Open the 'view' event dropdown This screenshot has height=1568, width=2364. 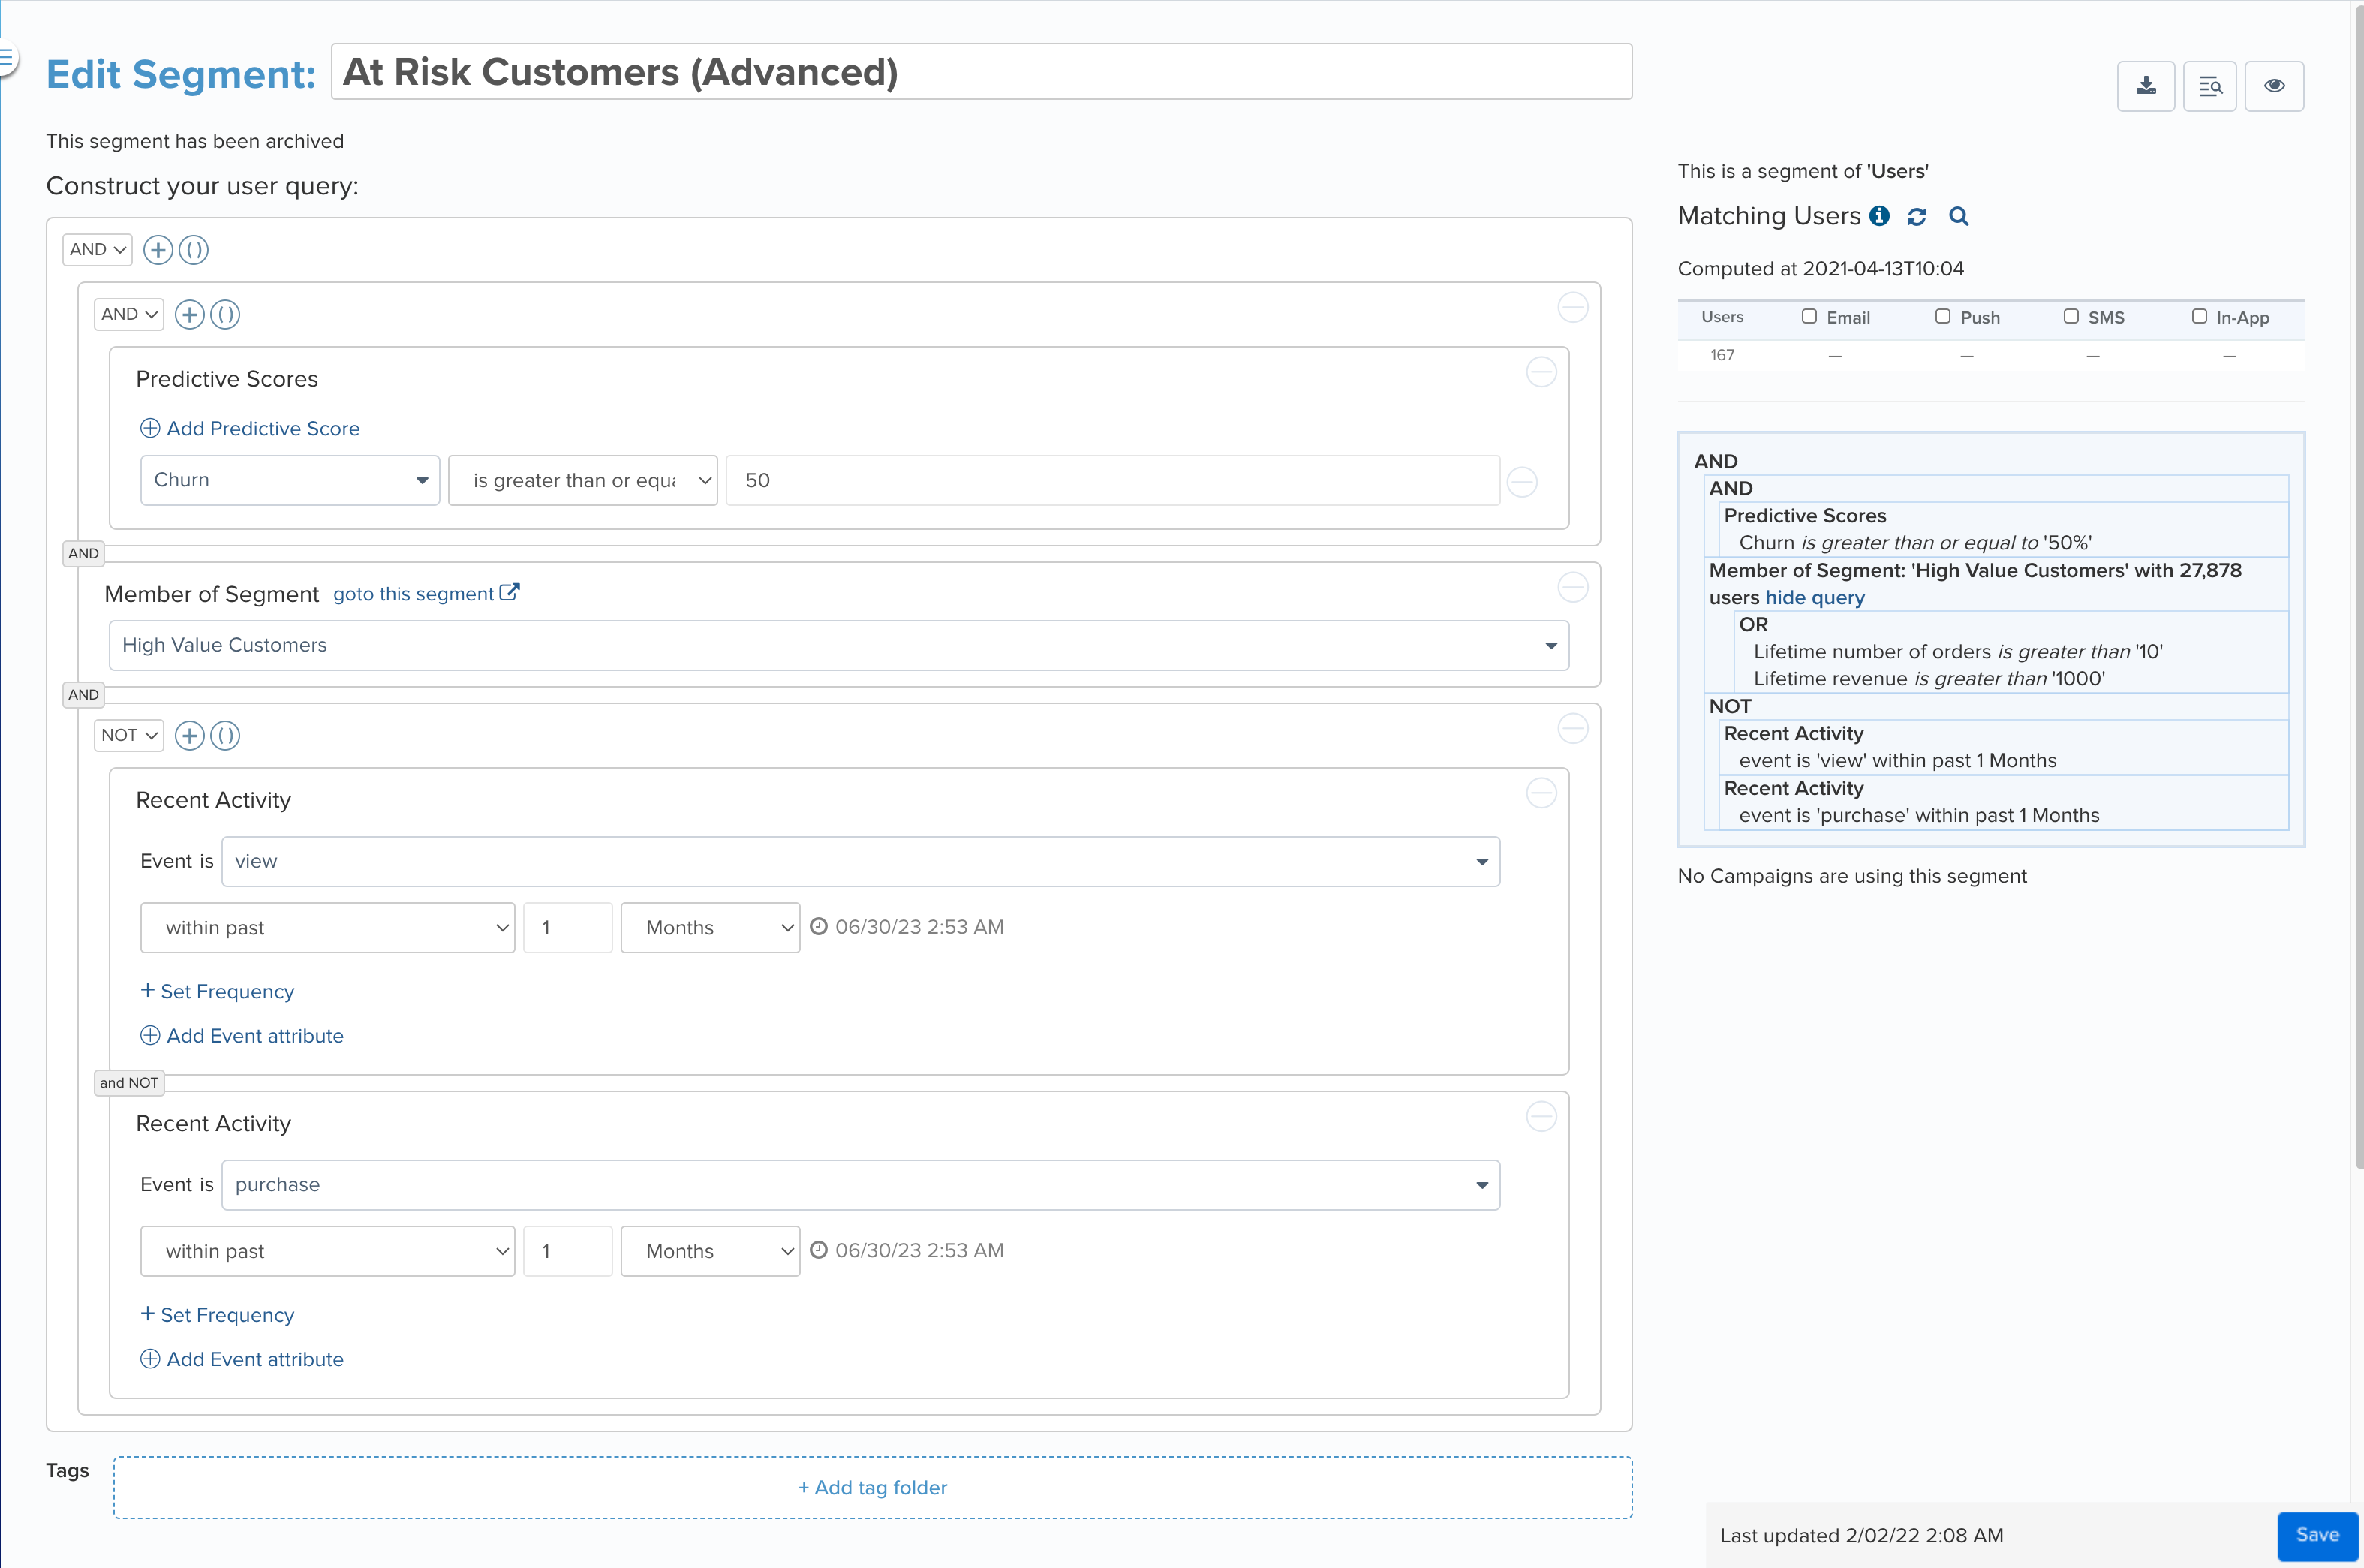click(x=861, y=861)
